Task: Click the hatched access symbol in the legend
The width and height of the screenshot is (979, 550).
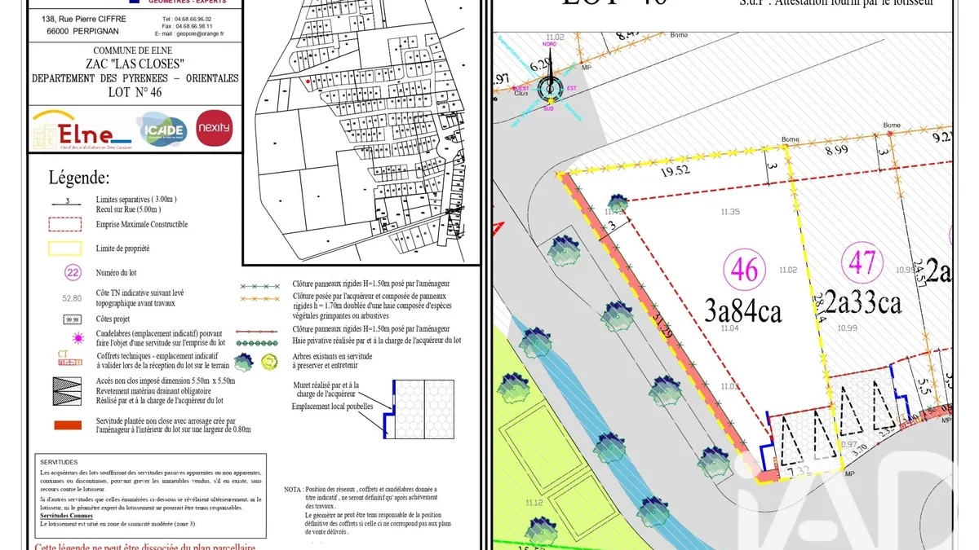Action: (66, 391)
